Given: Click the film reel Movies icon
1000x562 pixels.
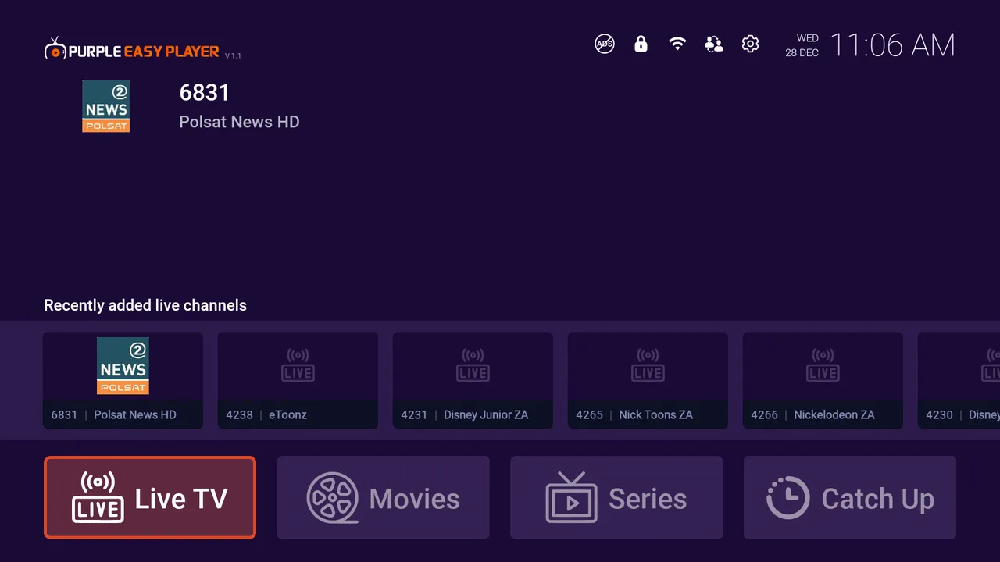Looking at the screenshot, I should point(334,497).
